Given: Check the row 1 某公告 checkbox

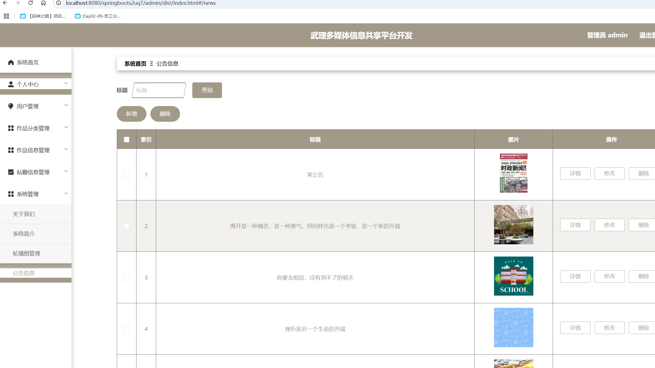Looking at the screenshot, I should 126,175.
